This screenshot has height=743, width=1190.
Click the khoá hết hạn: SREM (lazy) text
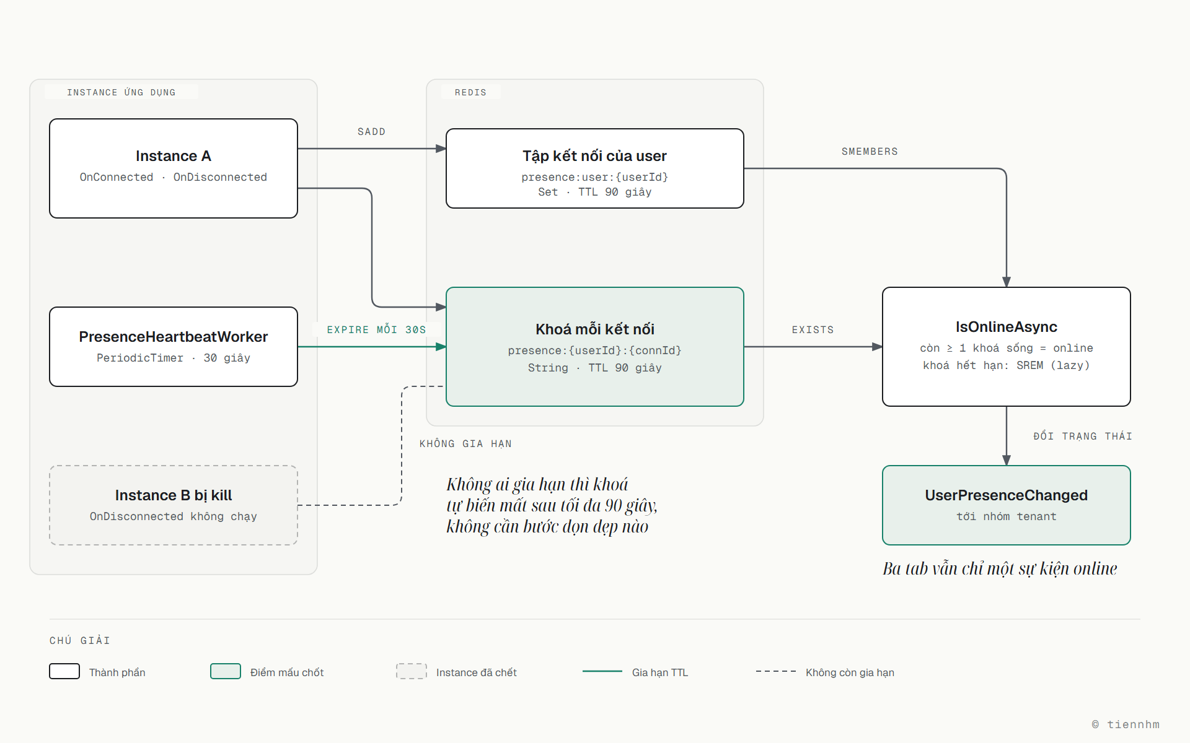(x=1007, y=365)
